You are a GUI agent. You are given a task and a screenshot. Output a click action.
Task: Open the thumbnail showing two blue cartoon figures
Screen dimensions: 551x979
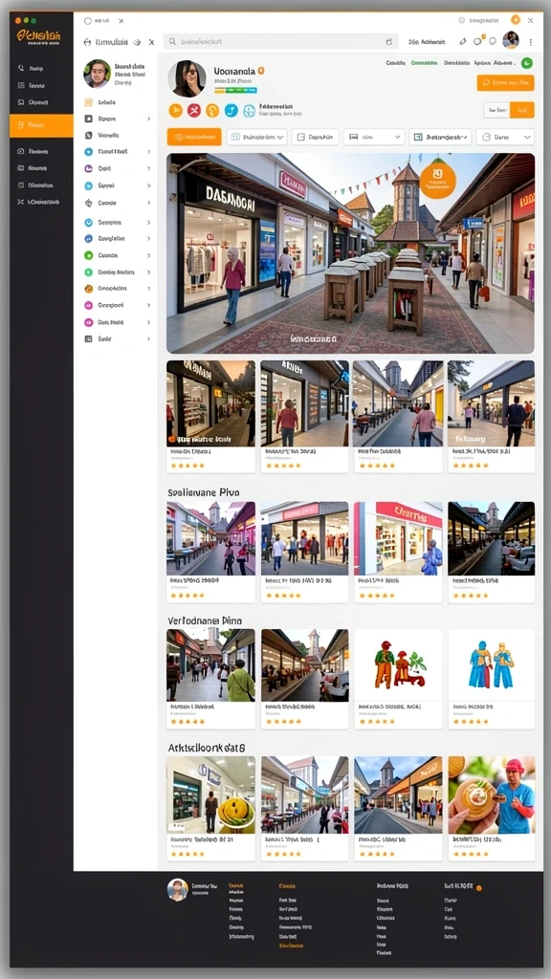pos(491,665)
